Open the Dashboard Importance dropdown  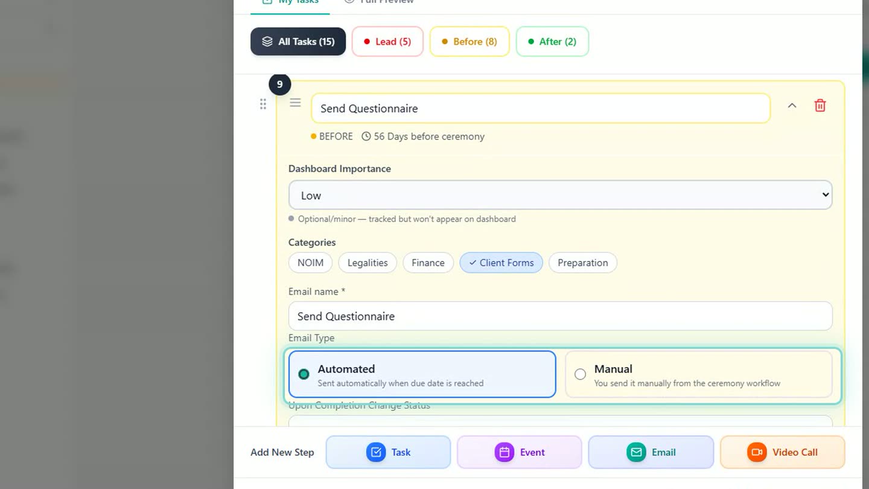(x=560, y=195)
